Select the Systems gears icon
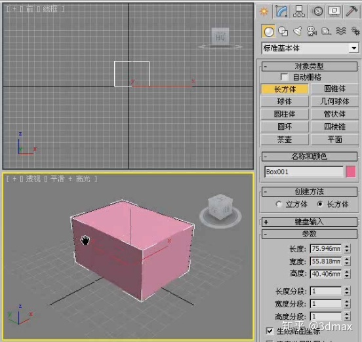Viewport: 362px width, 342px height. (x=355, y=31)
